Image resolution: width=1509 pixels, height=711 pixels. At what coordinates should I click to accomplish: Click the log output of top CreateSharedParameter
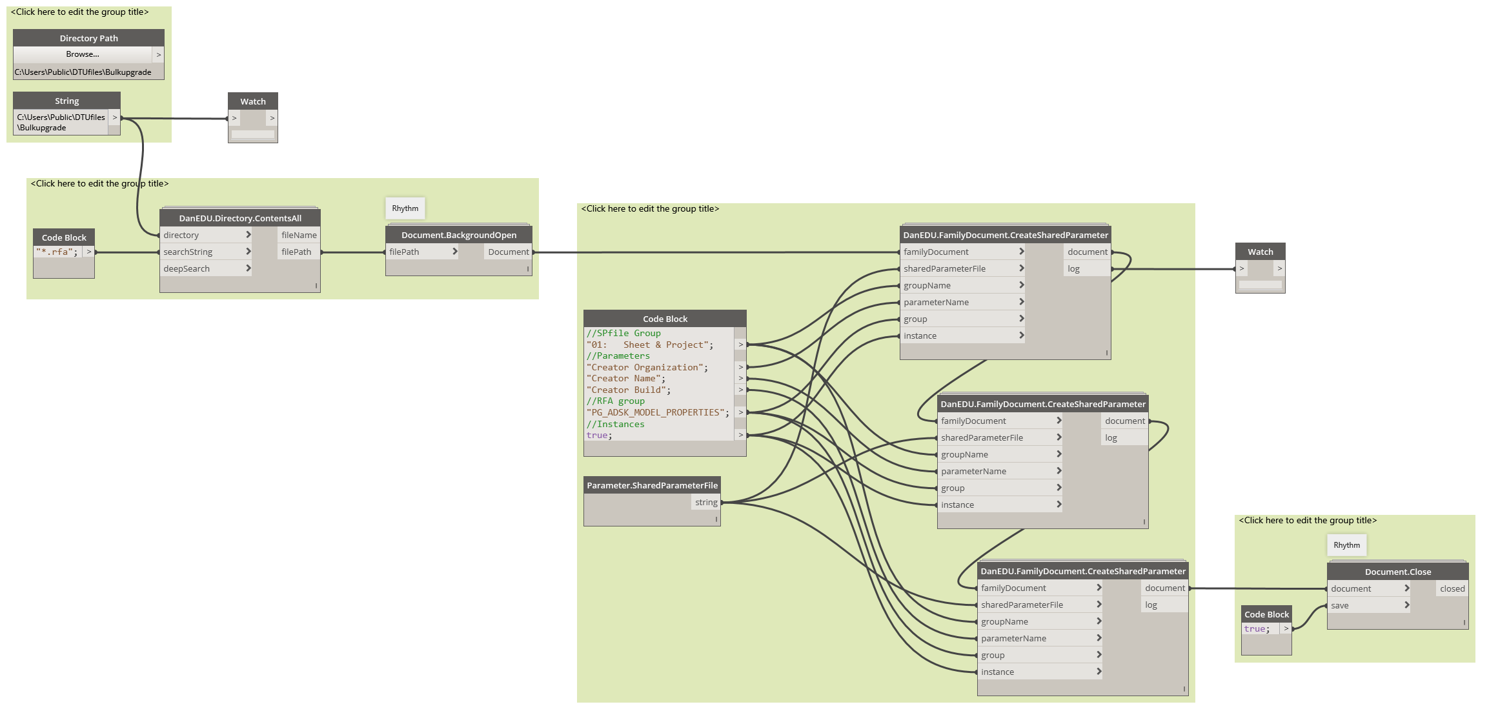pyautogui.click(x=1087, y=268)
